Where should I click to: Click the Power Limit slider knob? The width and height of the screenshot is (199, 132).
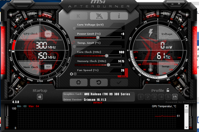98,38
